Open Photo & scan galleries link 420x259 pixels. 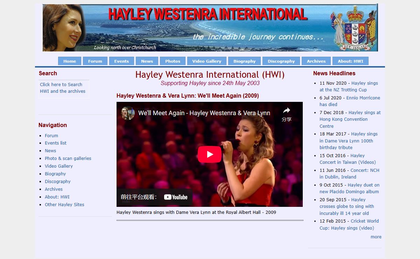[68, 158]
